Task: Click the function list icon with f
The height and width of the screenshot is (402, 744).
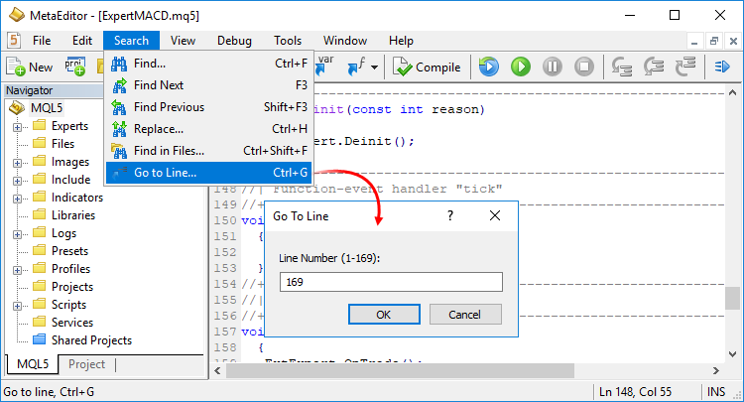Action: click(x=356, y=67)
